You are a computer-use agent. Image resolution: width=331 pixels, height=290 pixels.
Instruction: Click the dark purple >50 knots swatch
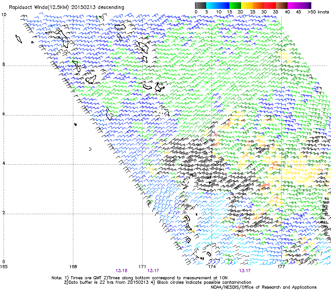pos(310,5)
